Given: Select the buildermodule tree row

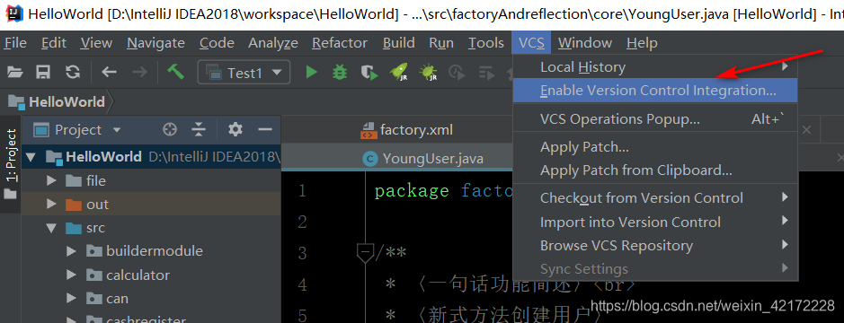Looking at the screenshot, I should click(151, 251).
